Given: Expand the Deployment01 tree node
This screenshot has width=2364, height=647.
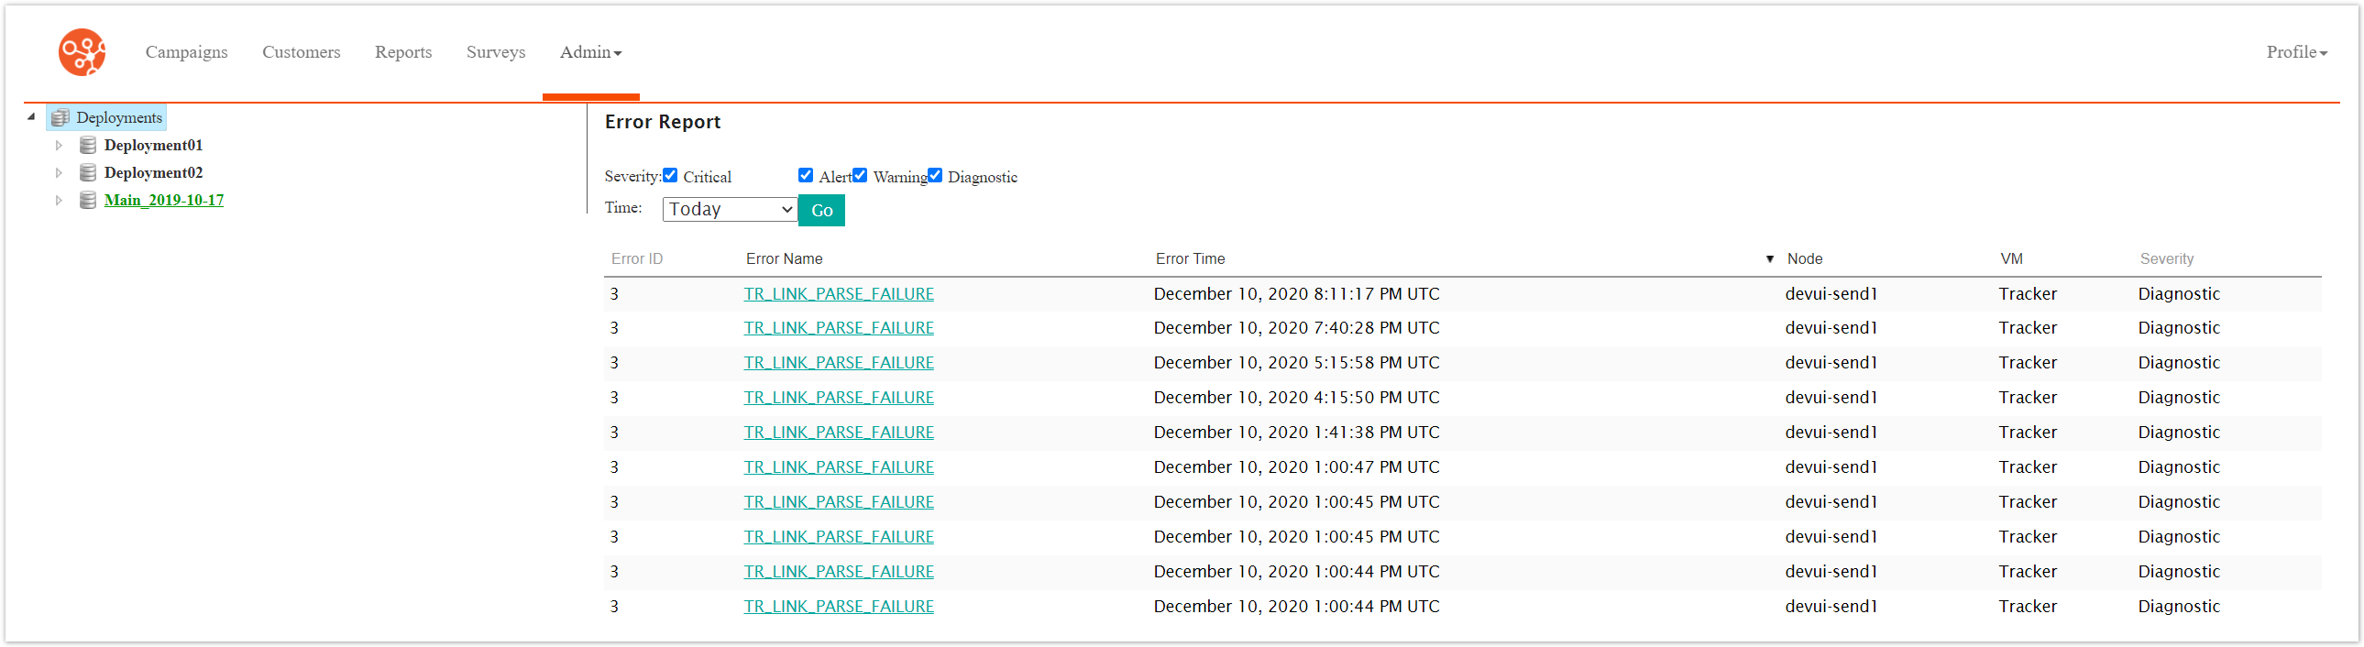Looking at the screenshot, I should [59, 145].
